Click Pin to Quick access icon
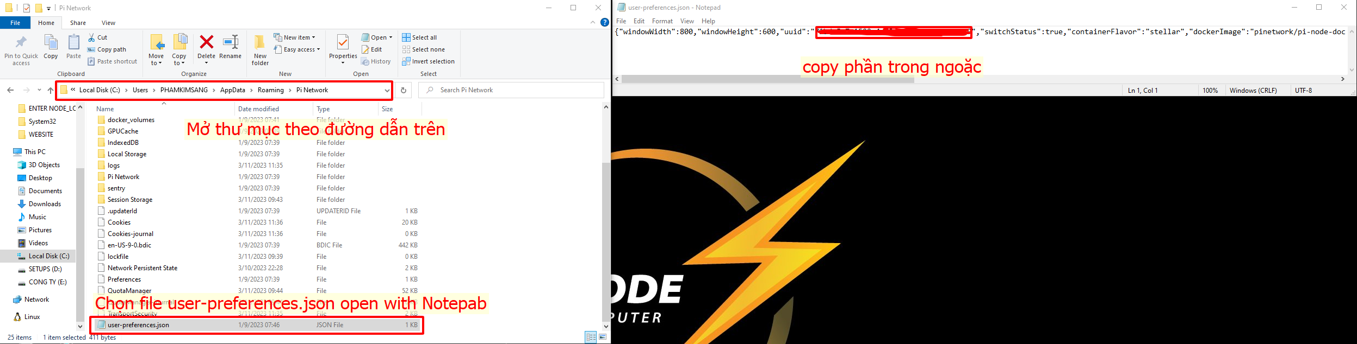1357x344 pixels. coord(21,42)
